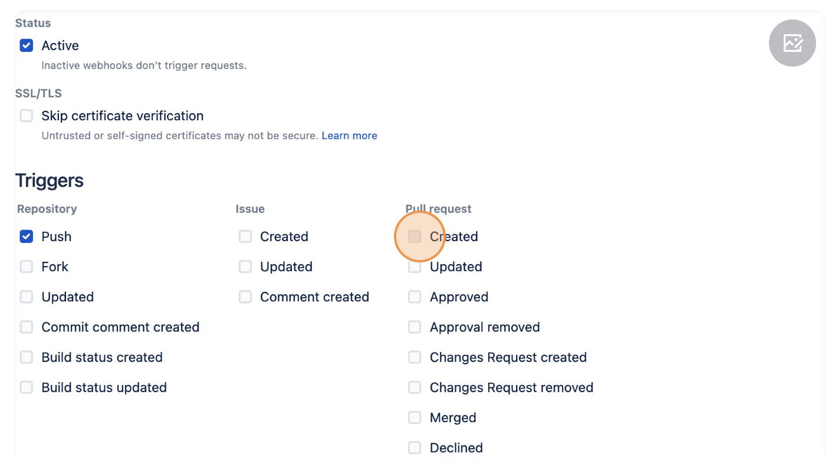Enable the Pull request Created trigger
The height and width of the screenshot is (467, 835).
tap(415, 236)
